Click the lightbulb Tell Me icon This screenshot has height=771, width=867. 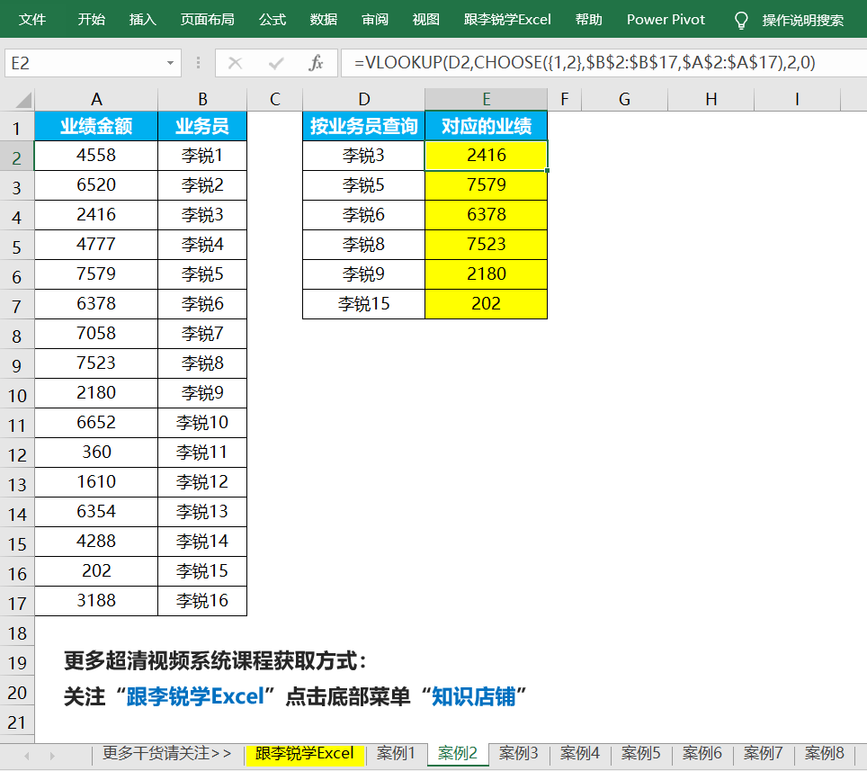click(x=741, y=20)
